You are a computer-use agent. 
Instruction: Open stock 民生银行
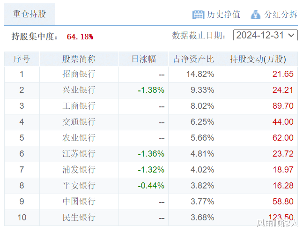(79, 218)
